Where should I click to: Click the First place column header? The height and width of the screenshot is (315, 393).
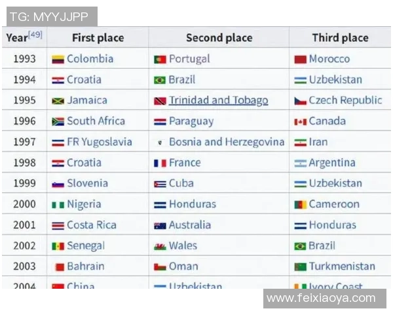point(98,37)
